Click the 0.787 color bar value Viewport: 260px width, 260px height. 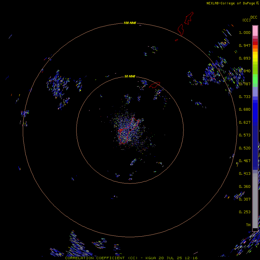pos(245,84)
